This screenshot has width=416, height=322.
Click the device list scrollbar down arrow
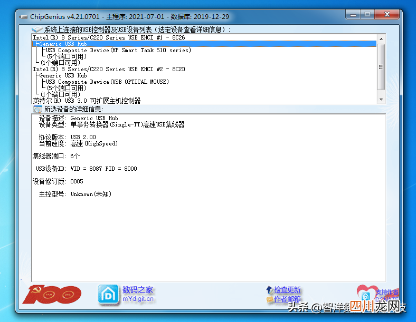click(x=381, y=100)
